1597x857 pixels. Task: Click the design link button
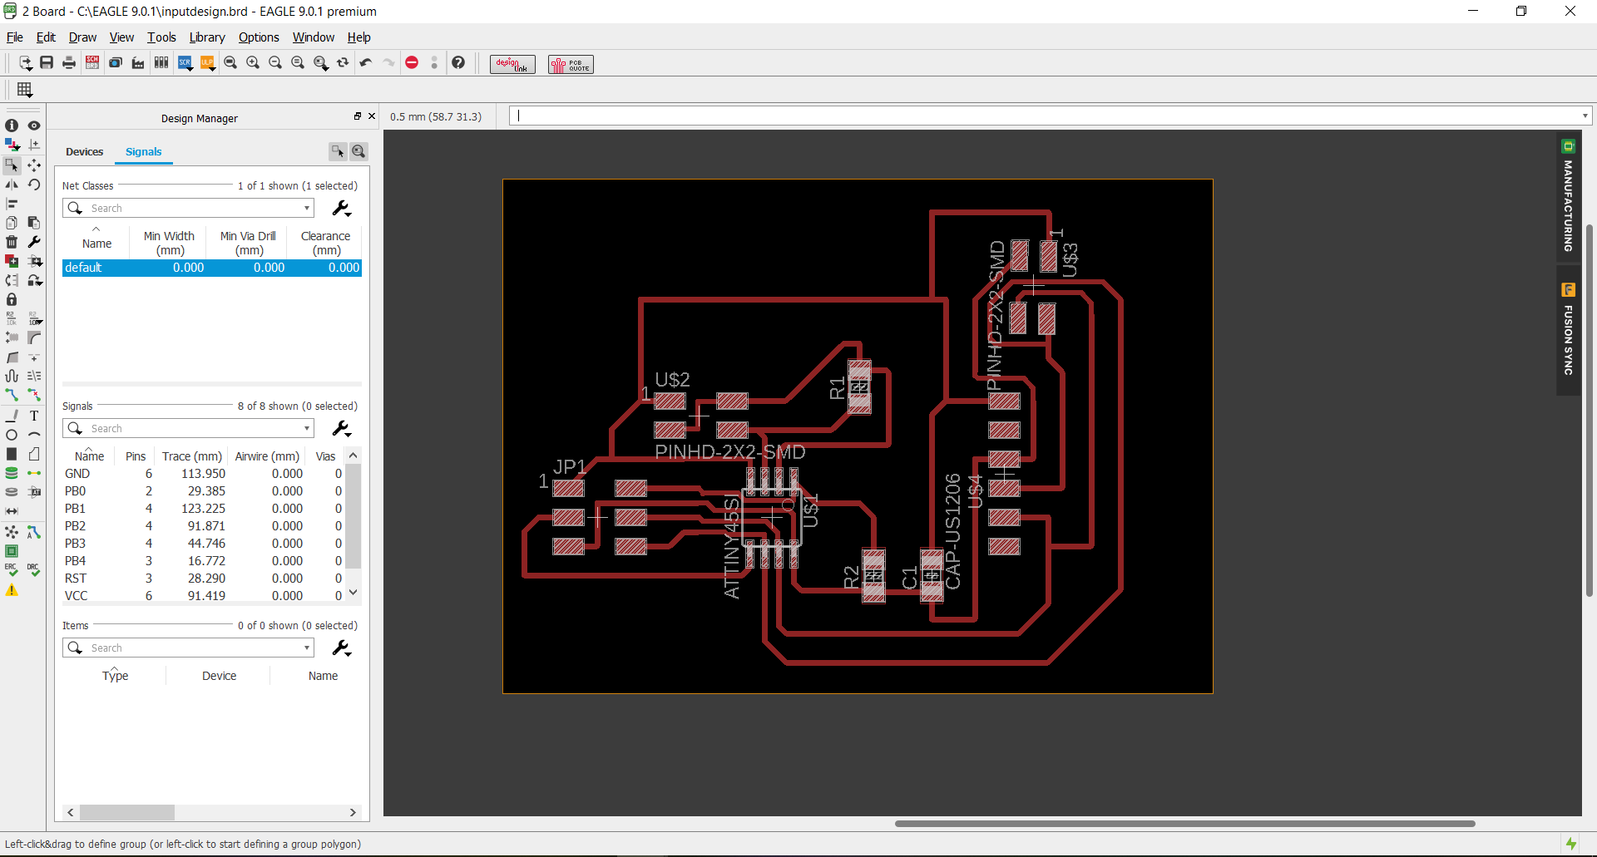pyautogui.click(x=512, y=64)
